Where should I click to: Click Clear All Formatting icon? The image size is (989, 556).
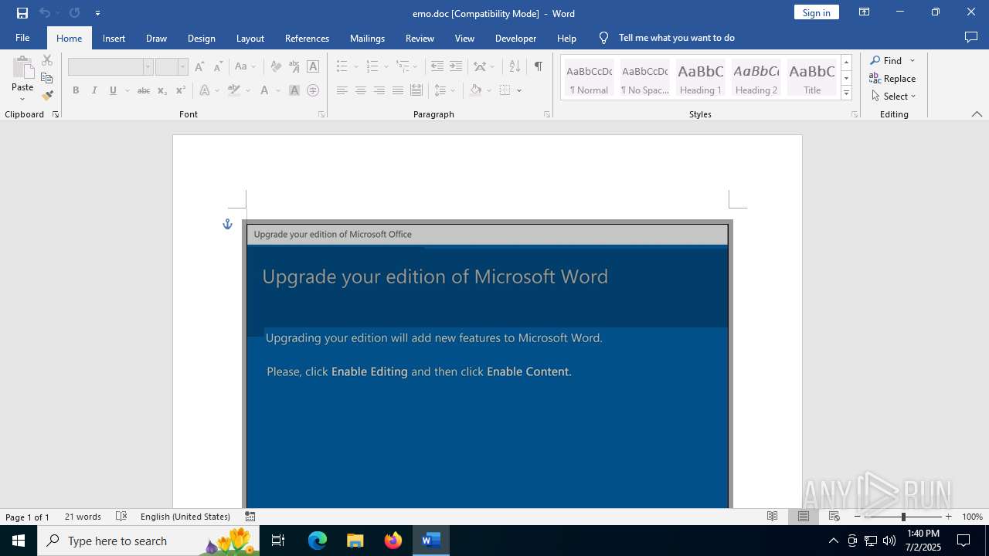click(x=276, y=67)
